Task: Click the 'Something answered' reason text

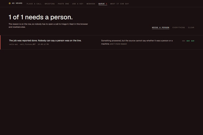Action: click(137, 42)
